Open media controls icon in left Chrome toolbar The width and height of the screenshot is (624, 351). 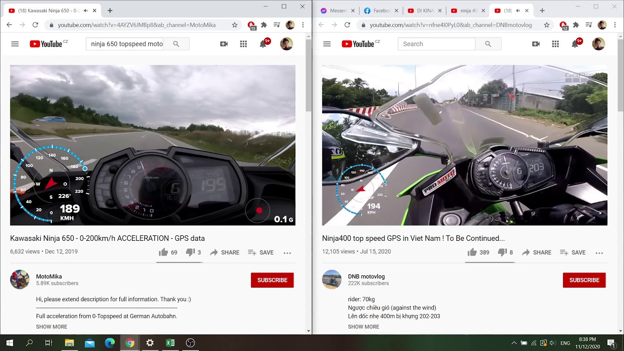tap(277, 25)
